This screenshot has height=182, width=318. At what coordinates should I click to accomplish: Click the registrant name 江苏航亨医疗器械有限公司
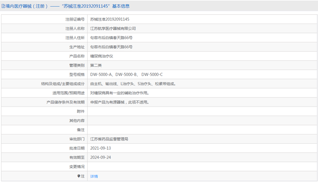pos(113,28)
